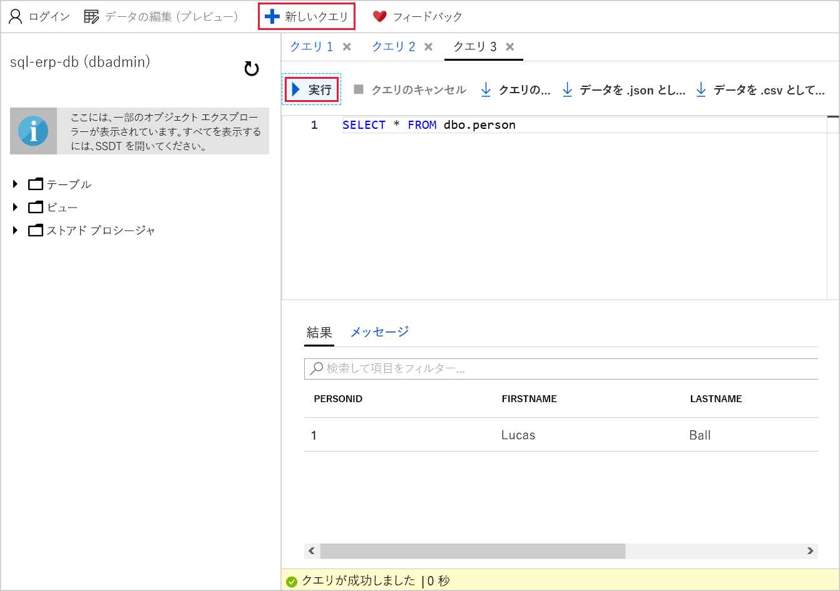Viewport: 840px width, 591px height.
Task: Click クエリのキャンセル text
Action: click(x=419, y=90)
